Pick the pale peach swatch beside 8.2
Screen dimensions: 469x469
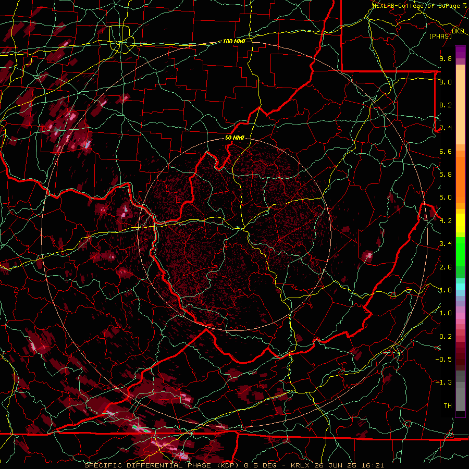tap(460, 107)
